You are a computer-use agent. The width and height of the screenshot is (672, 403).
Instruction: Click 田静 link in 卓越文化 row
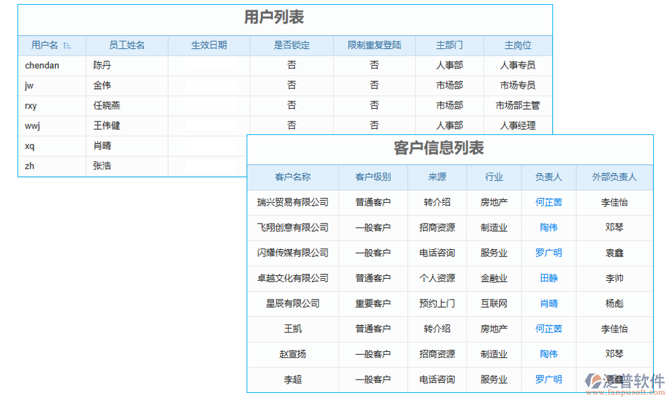(x=549, y=278)
